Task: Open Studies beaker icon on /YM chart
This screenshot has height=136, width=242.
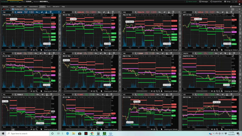Action: click(x=46, y=12)
